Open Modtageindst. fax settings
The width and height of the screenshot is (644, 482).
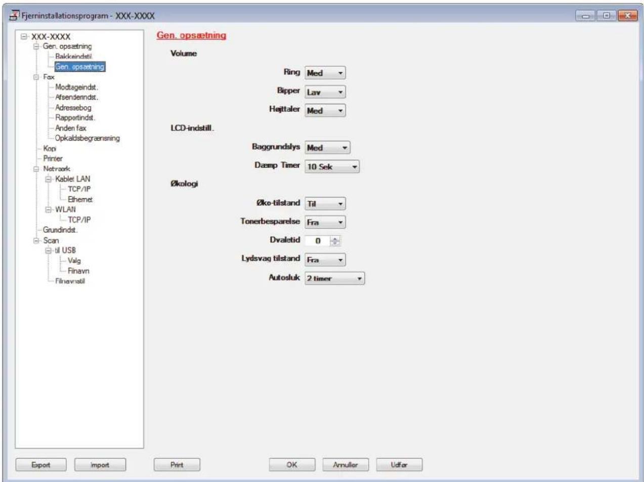tap(76, 87)
